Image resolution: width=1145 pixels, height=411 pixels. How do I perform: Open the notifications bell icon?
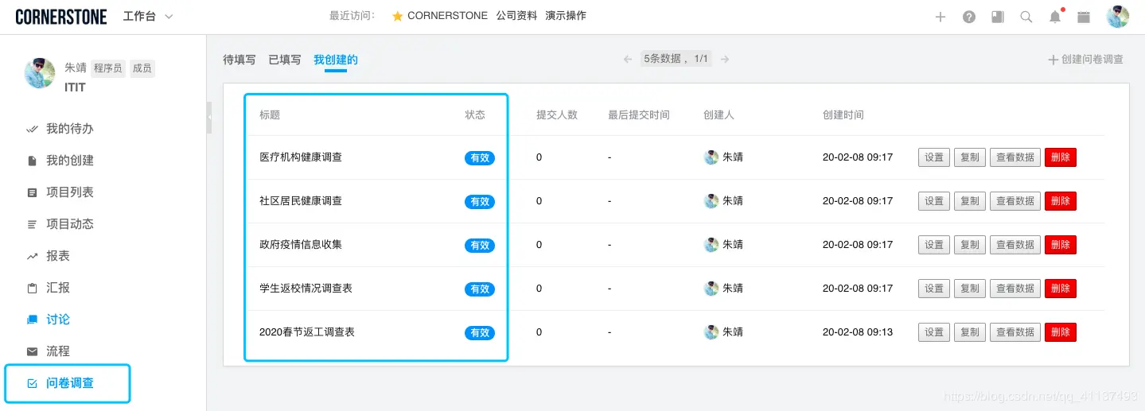[x=1055, y=17]
